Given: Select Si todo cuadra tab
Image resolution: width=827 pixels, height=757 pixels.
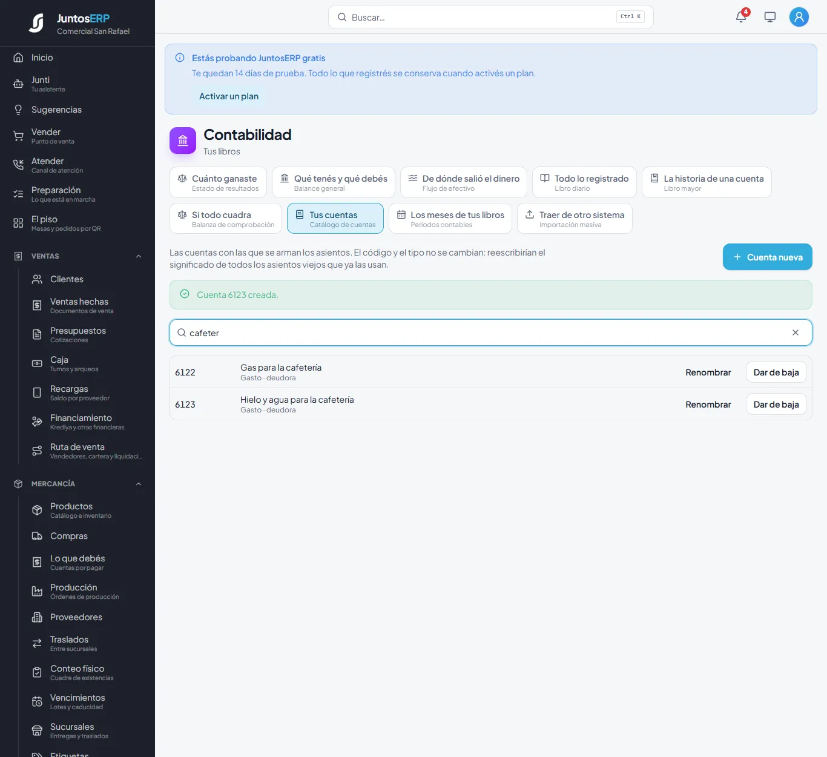Looking at the screenshot, I should pos(226,219).
